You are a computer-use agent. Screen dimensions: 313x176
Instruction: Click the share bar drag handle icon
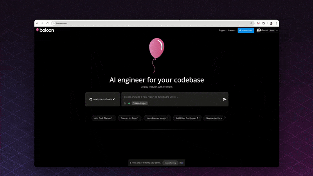pyautogui.click(x=130, y=163)
